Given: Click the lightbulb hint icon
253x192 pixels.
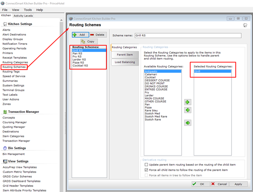Looking at the screenshot, I should click(x=245, y=26).
